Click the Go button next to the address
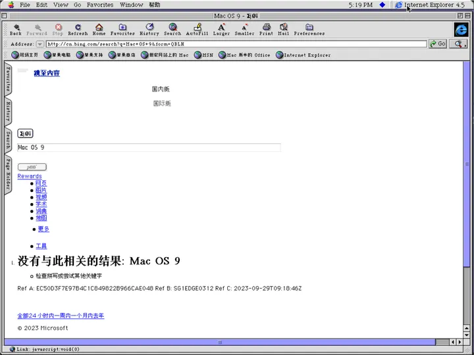The height and width of the screenshot is (355, 474). coord(437,44)
